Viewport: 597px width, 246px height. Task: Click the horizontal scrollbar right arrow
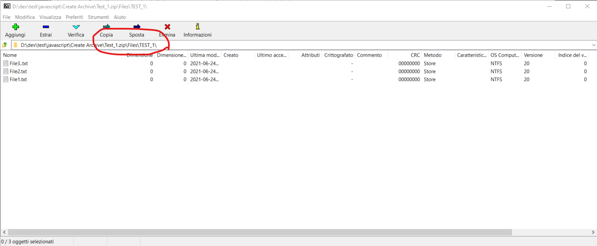pyautogui.click(x=593, y=232)
